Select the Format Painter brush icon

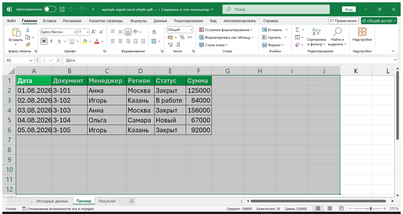coord(28,44)
